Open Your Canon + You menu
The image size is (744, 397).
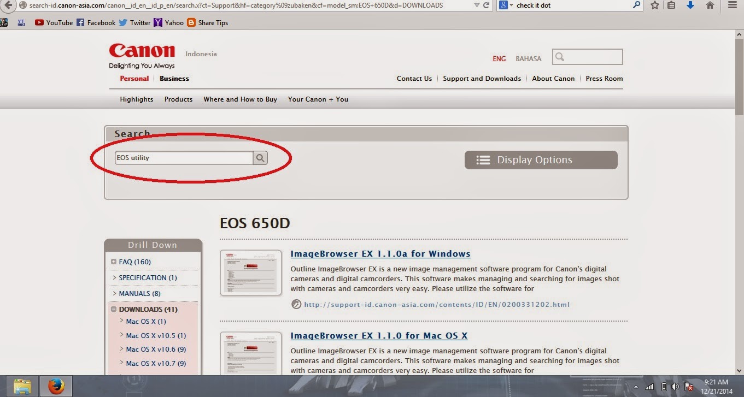(318, 99)
